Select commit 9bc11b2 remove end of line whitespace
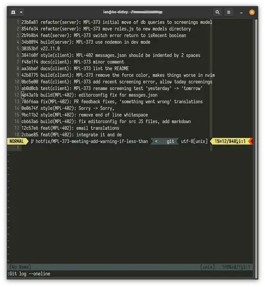The width and height of the screenshot is (265, 287). pyautogui.click(x=84, y=115)
